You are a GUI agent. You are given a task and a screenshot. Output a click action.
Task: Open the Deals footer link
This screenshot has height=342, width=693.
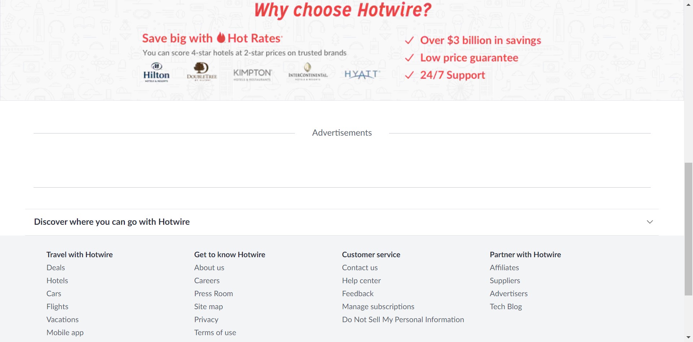[x=56, y=268]
